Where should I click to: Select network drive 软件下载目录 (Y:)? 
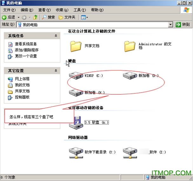click(x=76, y=153)
